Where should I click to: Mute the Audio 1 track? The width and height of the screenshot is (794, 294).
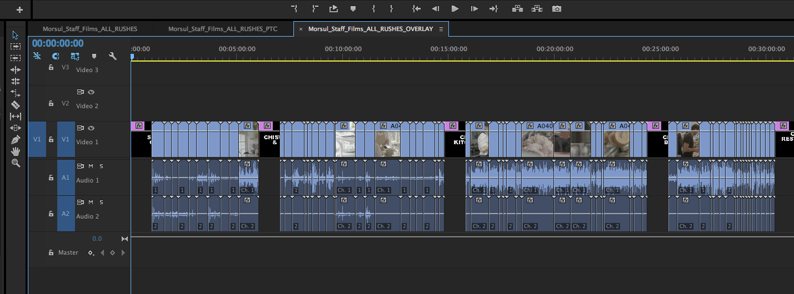tap(91, 166)
